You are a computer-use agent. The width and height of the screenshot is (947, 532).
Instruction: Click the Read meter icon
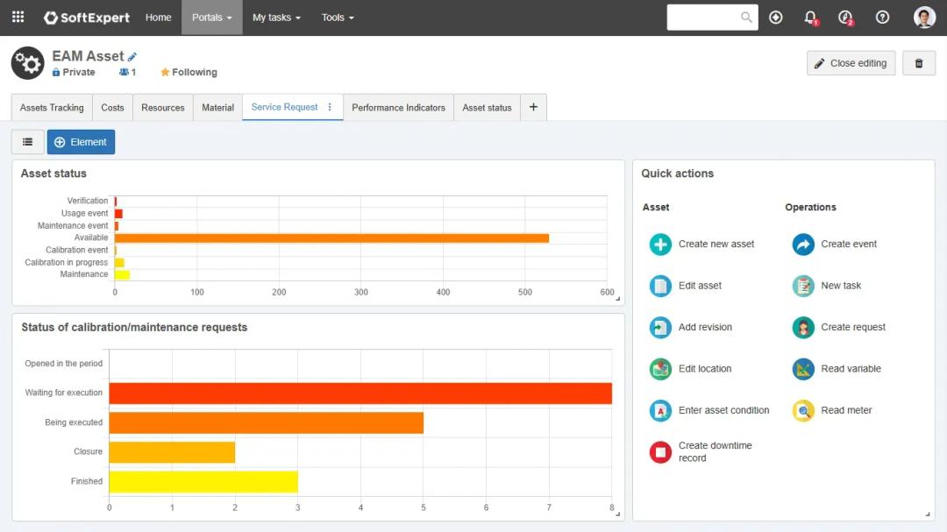(803, 410)
